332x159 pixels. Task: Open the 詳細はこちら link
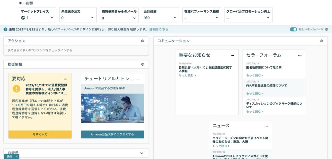159,29
